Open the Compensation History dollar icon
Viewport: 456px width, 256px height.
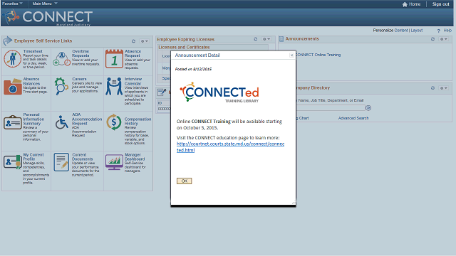tap(114, 122)
